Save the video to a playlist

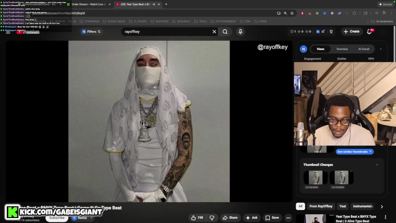272,218
